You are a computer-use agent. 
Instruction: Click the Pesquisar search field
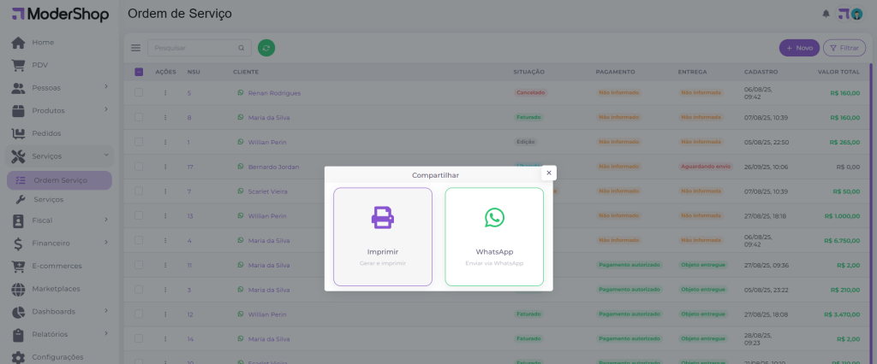click(x=194, y=48)
